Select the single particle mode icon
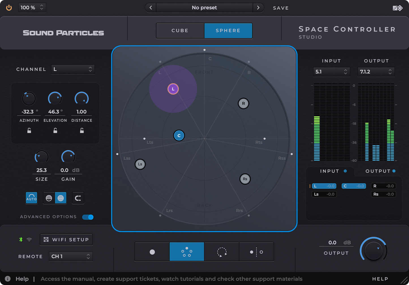The image size is (409, 285). tap(152, 252)
